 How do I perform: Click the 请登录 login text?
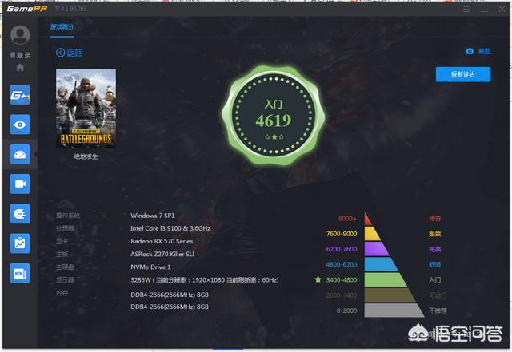point(20,55)
